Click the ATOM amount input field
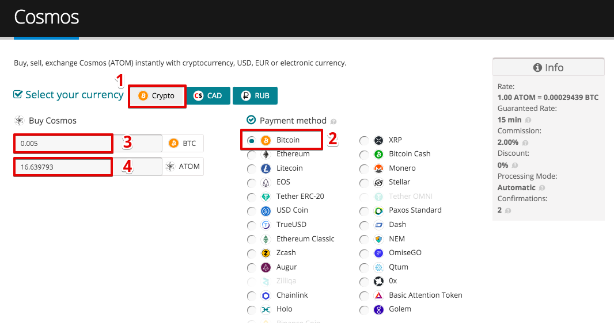The image size is (614, 323). [88, 167]
